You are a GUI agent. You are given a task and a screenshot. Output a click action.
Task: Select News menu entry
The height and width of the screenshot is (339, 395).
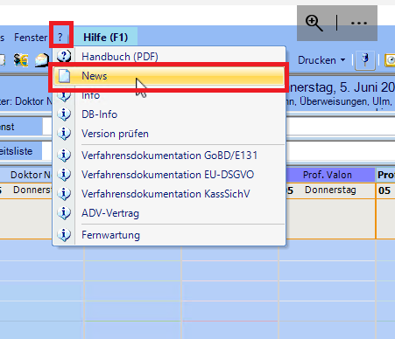pos(169,76)
